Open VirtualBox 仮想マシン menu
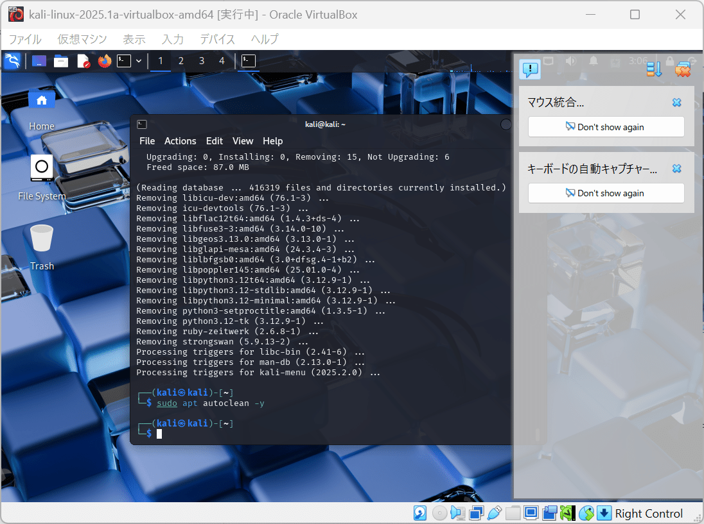Screen dimensions: 704x524 (82, 40)
